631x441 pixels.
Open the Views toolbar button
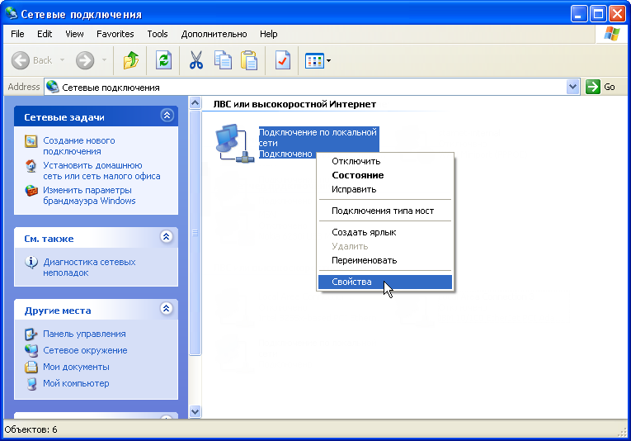318,61
